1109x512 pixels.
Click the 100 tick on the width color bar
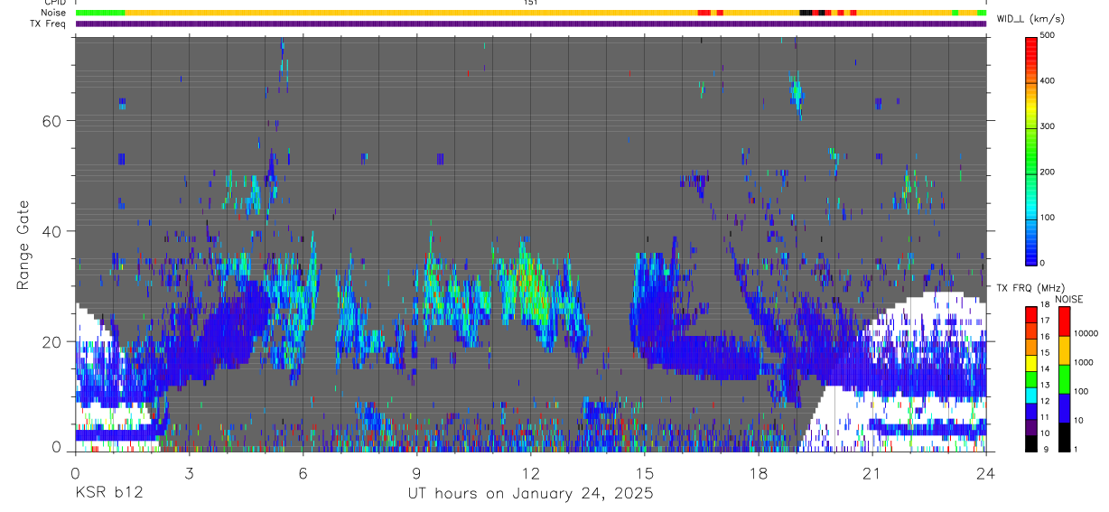click(x=1048, y=218)
